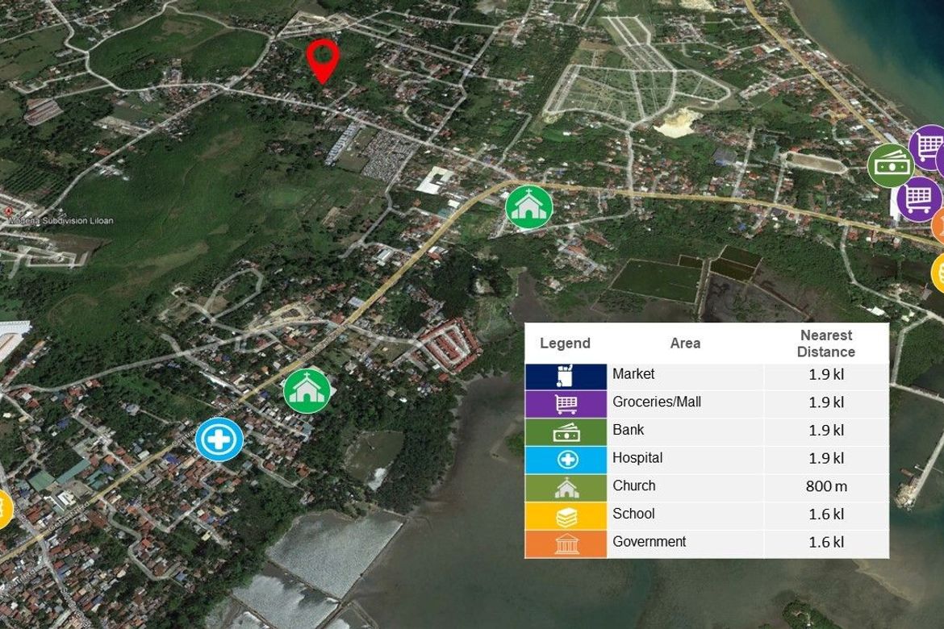Select the lower purple shopping cart map marker
Image resolution: width=944 pixels, height=629 pixels.
[918, 198]
